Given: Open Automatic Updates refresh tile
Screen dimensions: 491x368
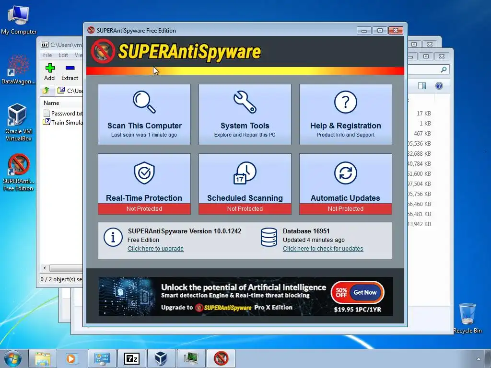Looking at the screenshot, I should coord(345,184).
